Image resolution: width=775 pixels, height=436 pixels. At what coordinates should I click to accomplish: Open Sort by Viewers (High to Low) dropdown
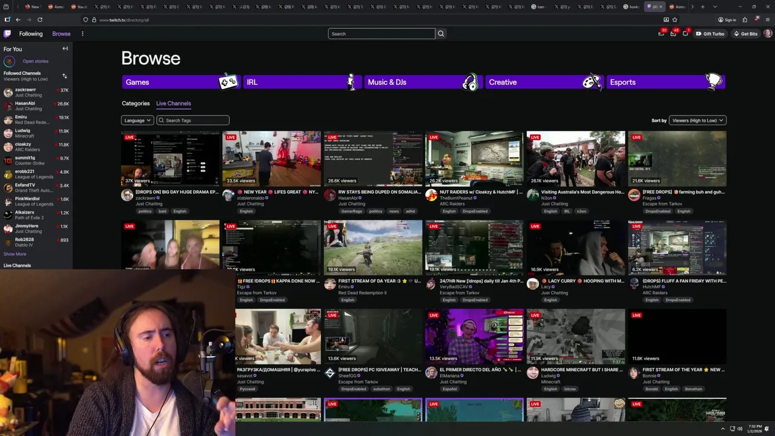[697, 121]
